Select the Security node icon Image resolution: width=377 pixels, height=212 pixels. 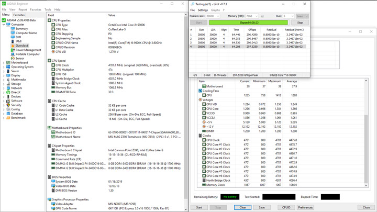(8, 105)
